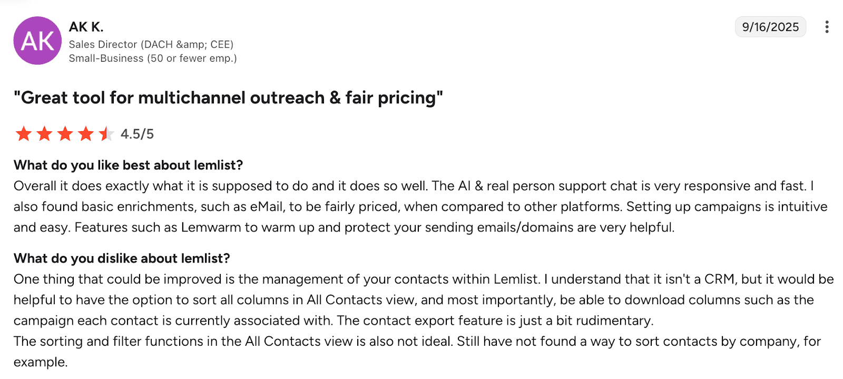Click the sentence starting "The sorting and filter"
This screenshot has width=843, height=379.
[416, 342]
